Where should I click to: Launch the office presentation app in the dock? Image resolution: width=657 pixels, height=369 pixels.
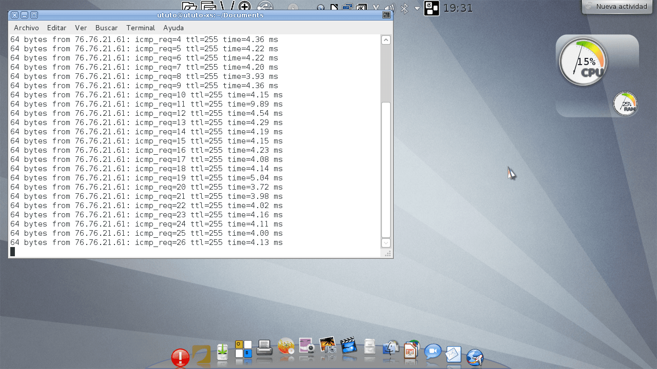(x=412, y=350)
